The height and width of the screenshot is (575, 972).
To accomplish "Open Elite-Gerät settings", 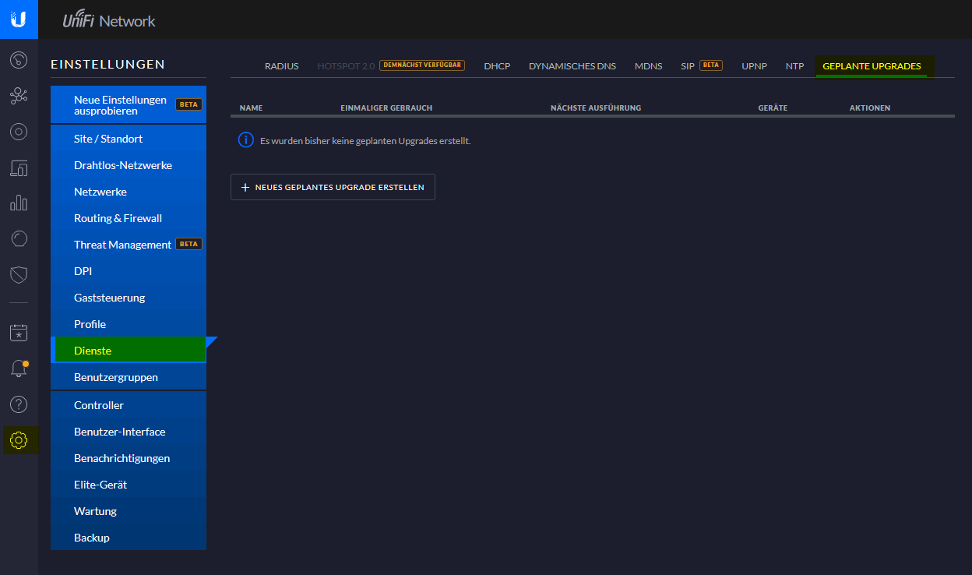I will (x=129, y=485).
